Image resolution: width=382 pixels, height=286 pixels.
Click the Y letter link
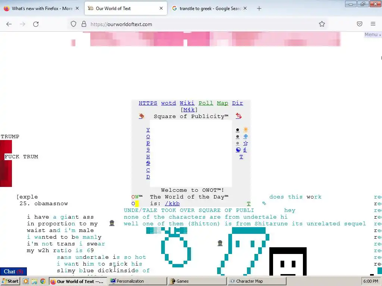coord(148,130)
